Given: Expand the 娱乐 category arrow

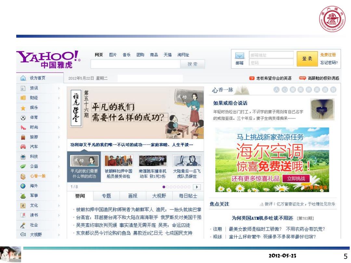Looking at the screenshot, I should point(58,108).
